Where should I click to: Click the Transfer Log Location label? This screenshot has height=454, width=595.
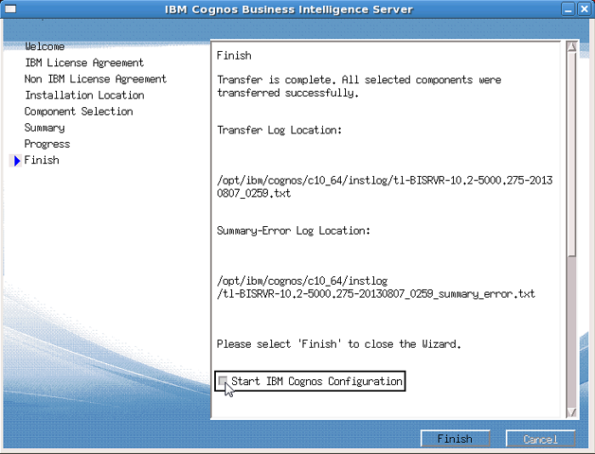tap(280, 130)
